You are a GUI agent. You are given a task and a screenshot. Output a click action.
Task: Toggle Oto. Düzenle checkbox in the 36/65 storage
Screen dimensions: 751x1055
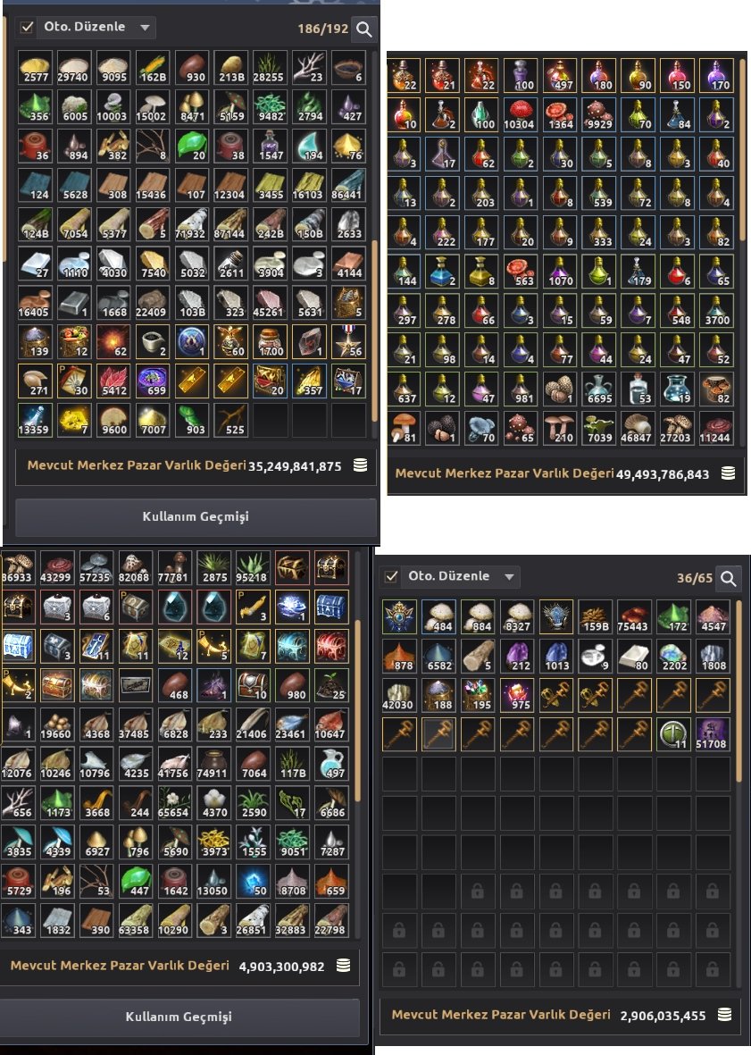point(390,576)
